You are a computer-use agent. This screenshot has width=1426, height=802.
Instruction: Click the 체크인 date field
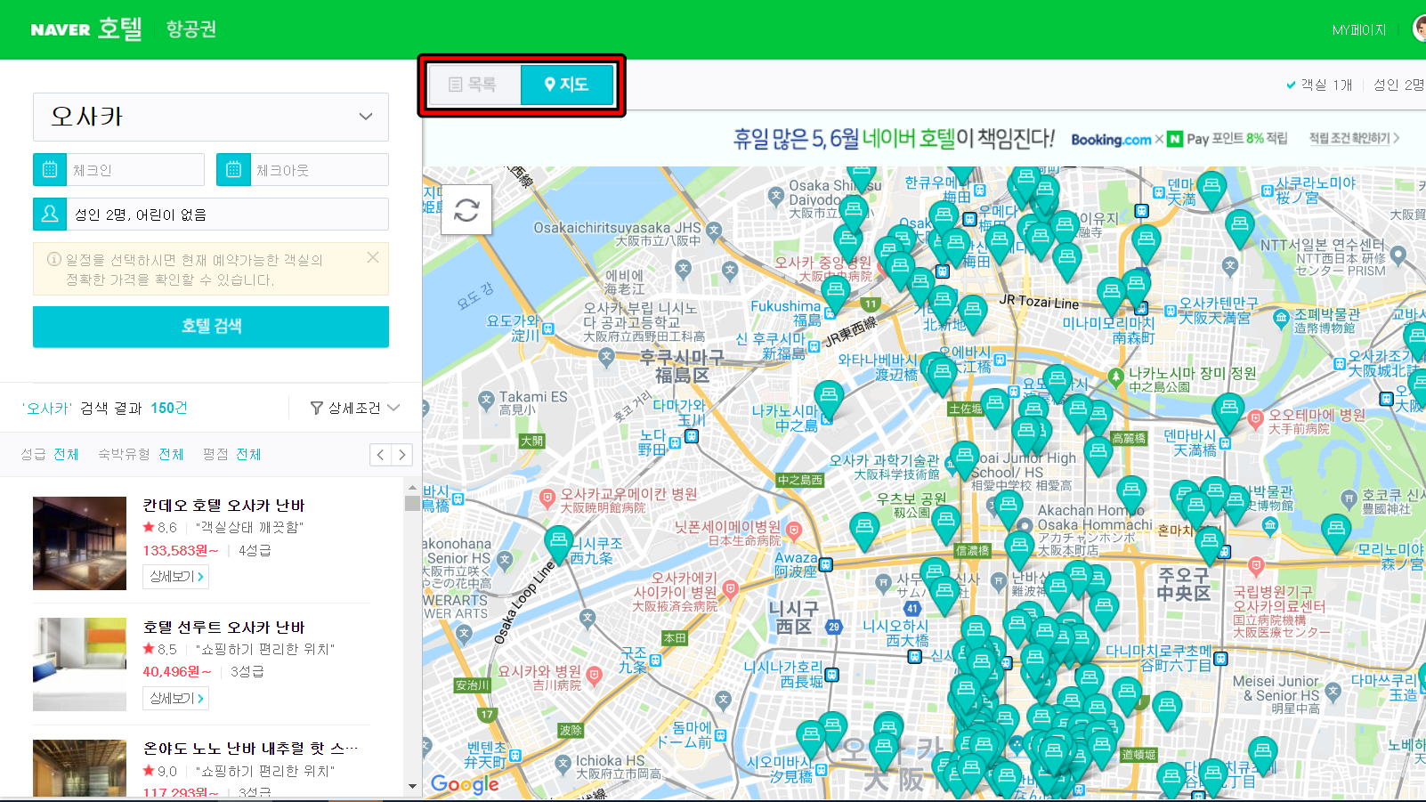(135, 170)
